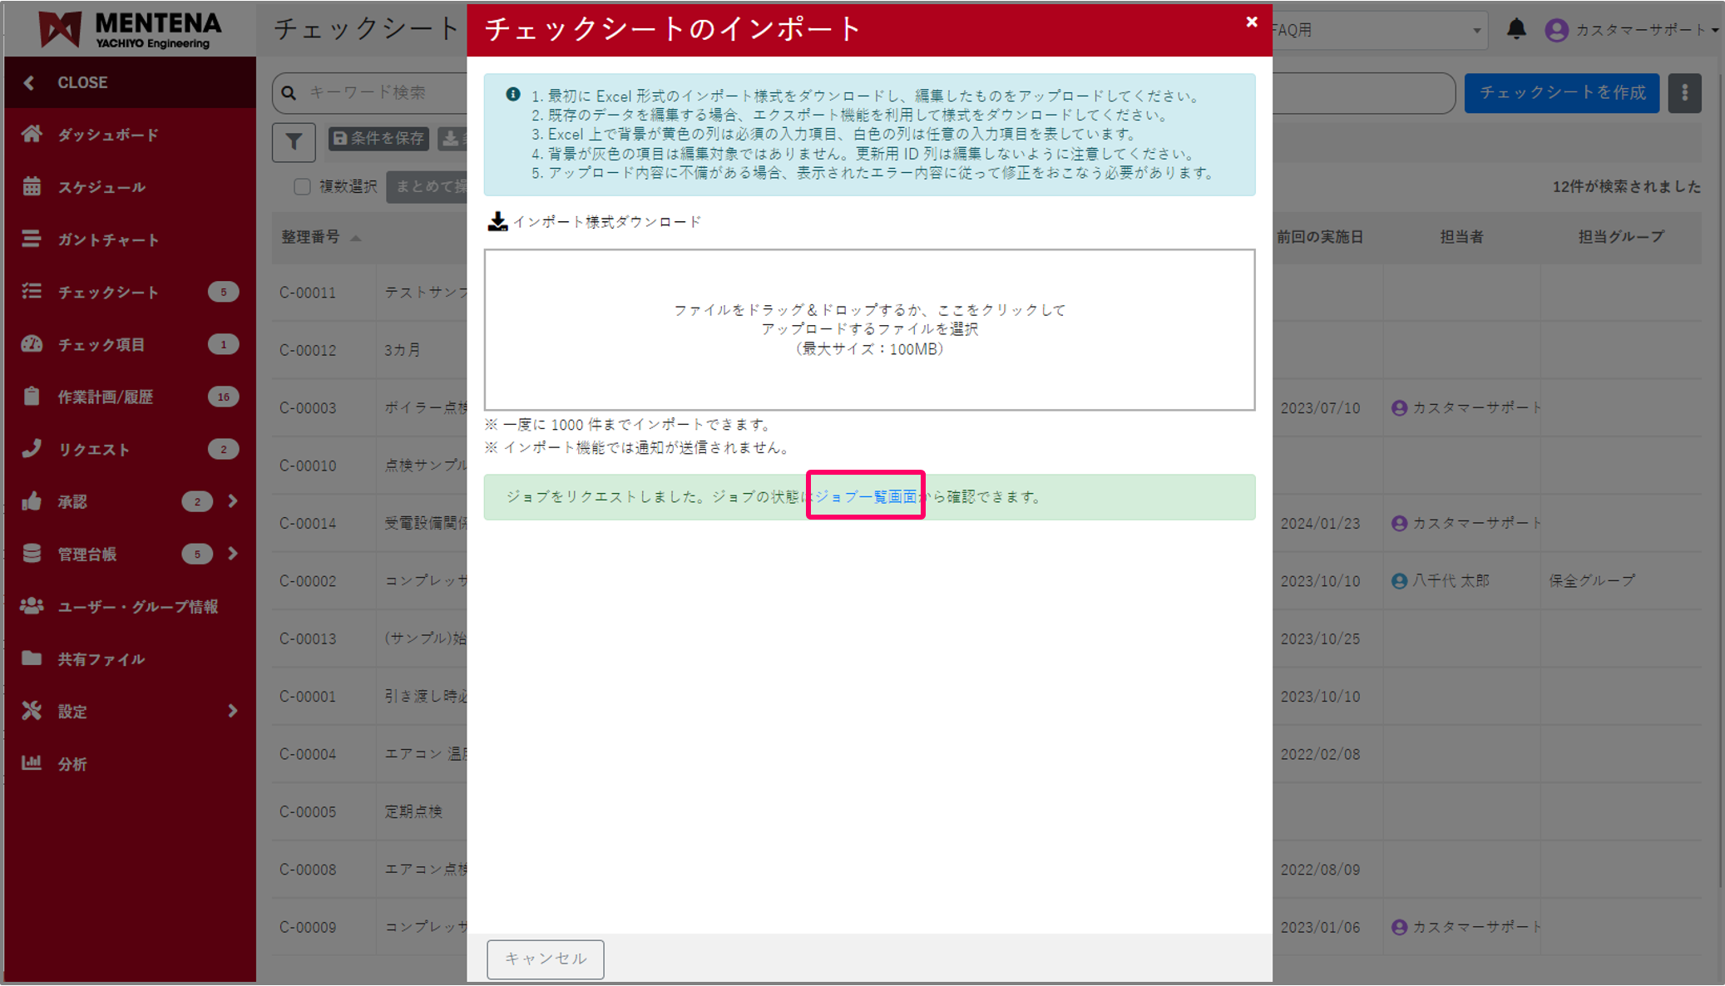1725x986 pixels.
Task: Expand the 設定 submenu chevron
Action: coord(232,711)
